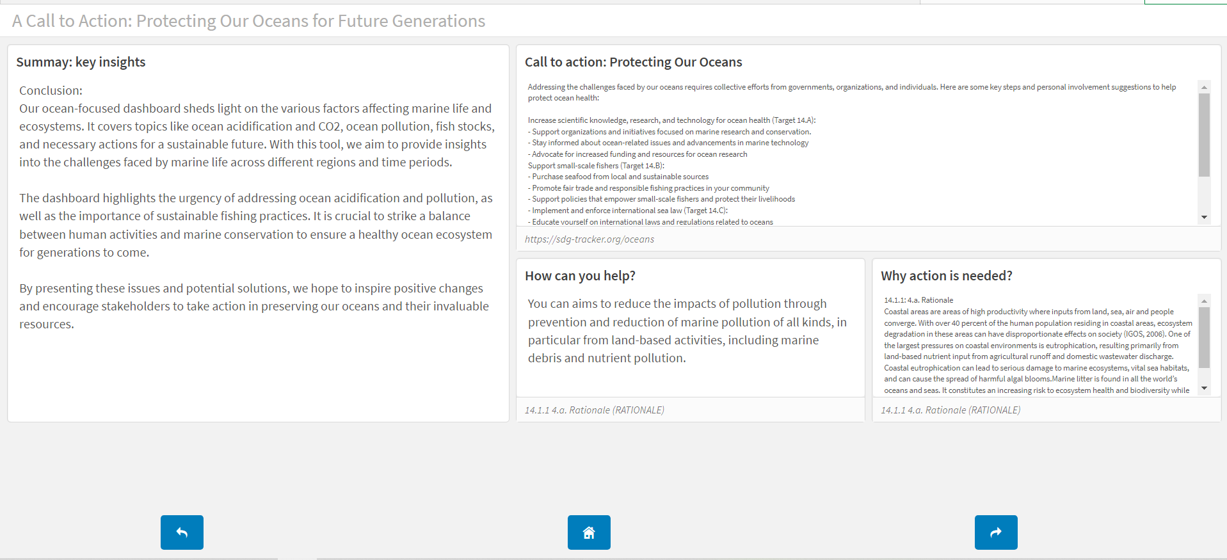
Task: Click the Call to action panel heading
Action: [633, 62]
